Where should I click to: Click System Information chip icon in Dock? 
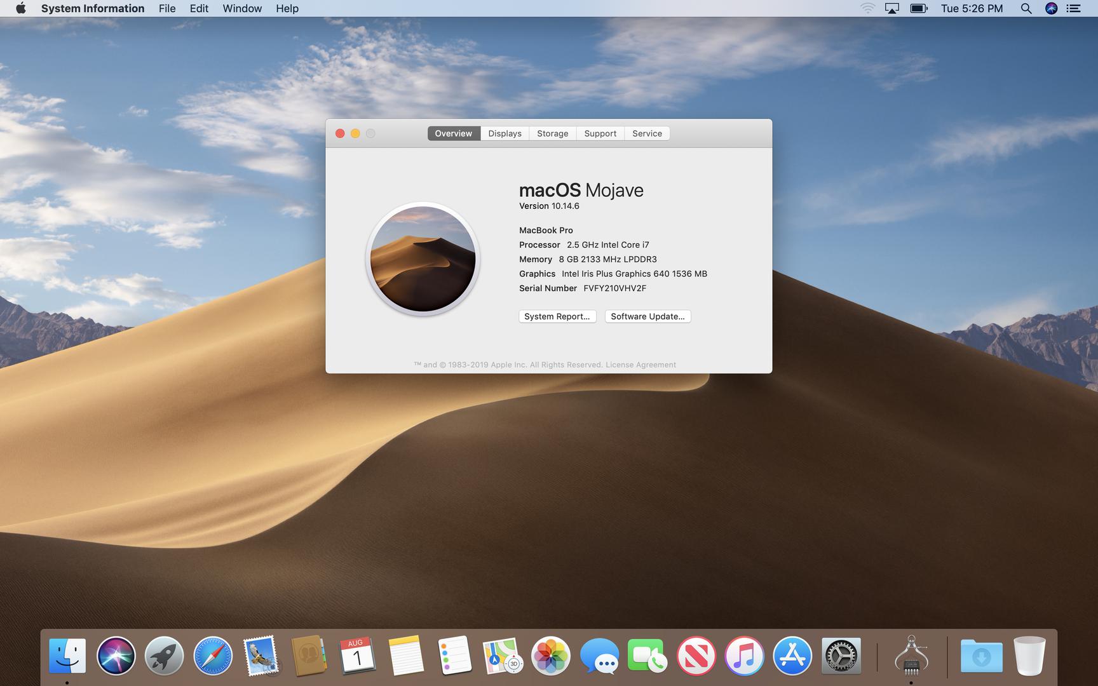tap(911, 656)
